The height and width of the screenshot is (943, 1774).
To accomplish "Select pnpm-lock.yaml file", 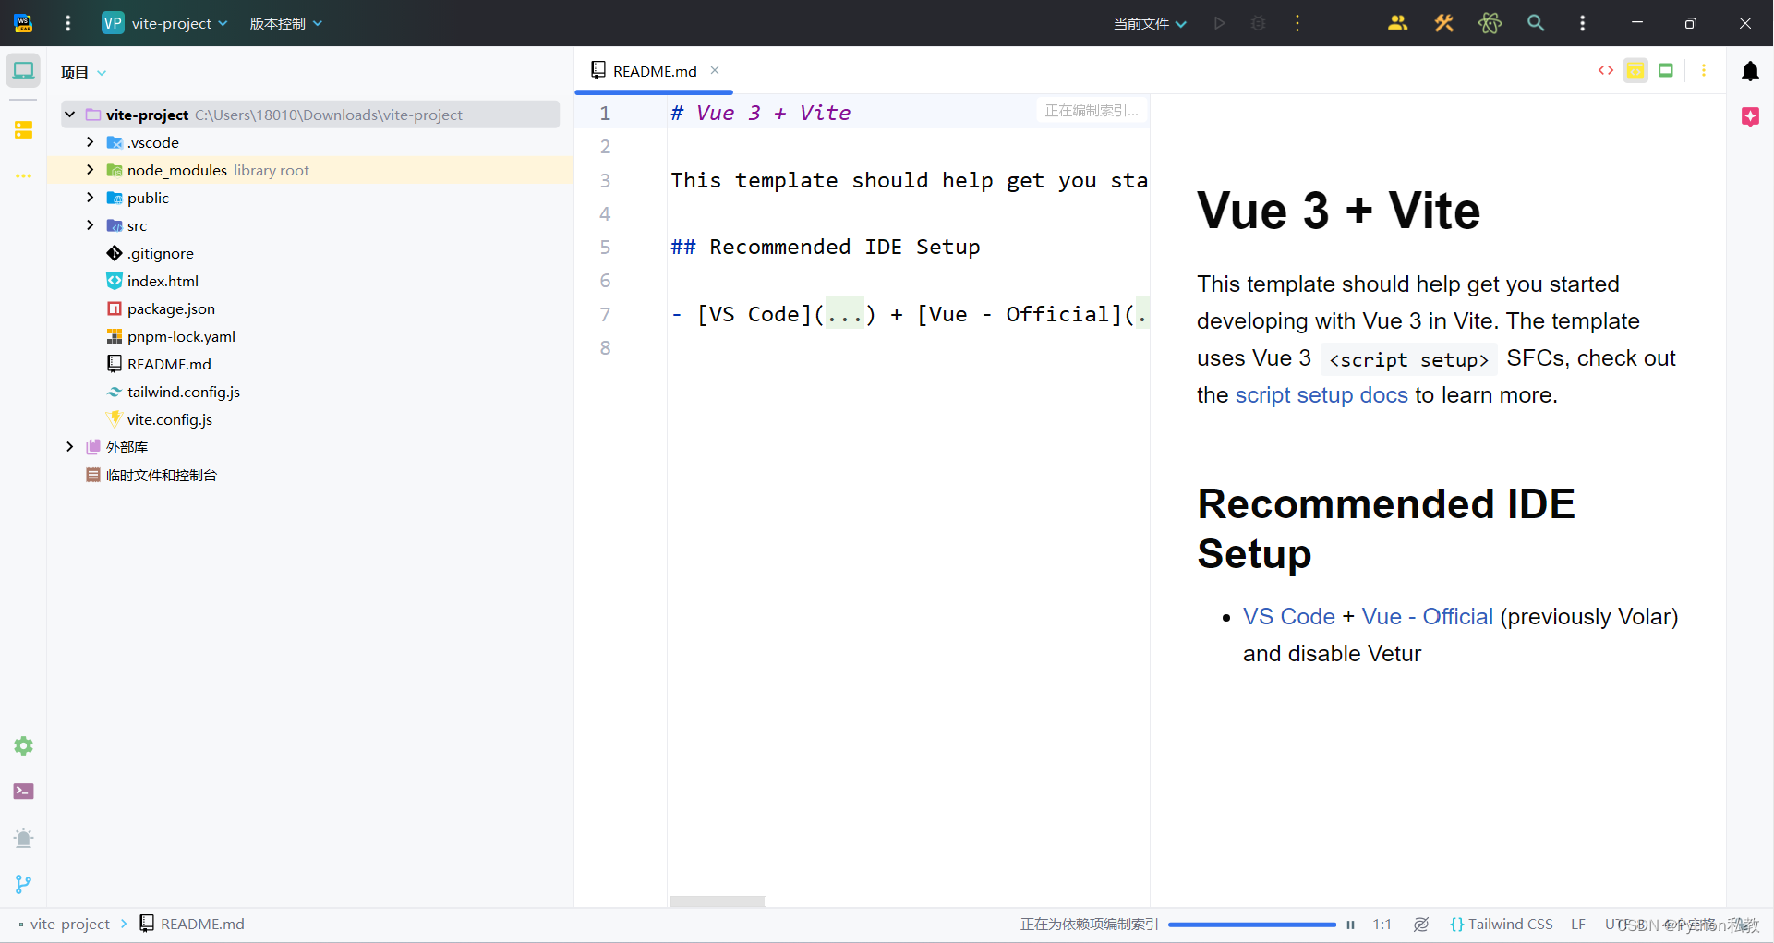I will coord(171,336).
